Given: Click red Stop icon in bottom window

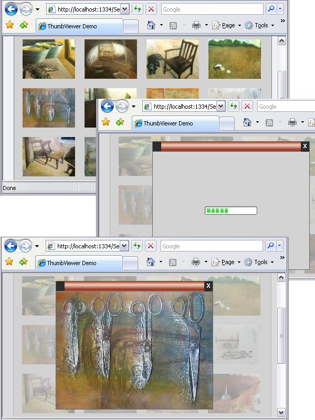Looking at the screenshot, I should pyautogui.click(x=151, y=246).
